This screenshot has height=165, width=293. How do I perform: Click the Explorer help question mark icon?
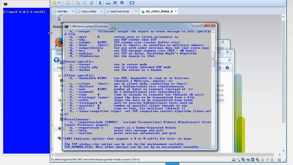tap(227, 67)
